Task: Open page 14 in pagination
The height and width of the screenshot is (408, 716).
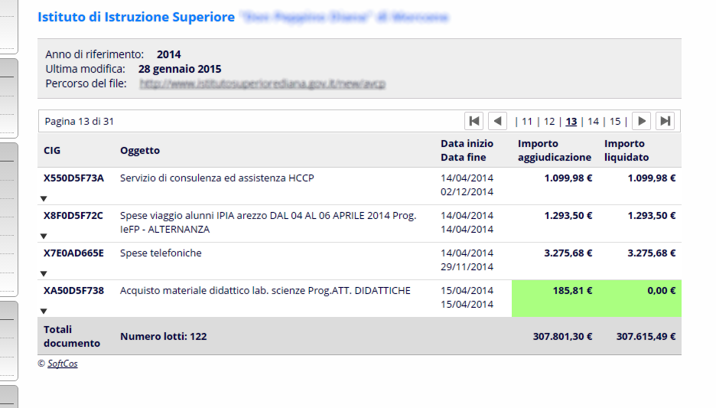Action: pos(593,122)
